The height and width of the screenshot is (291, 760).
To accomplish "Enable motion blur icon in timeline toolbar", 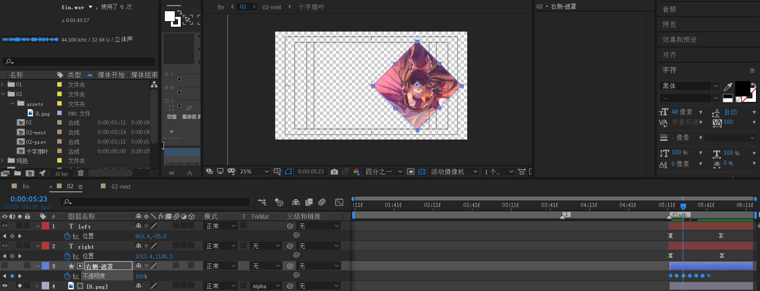I will point(322,202).
